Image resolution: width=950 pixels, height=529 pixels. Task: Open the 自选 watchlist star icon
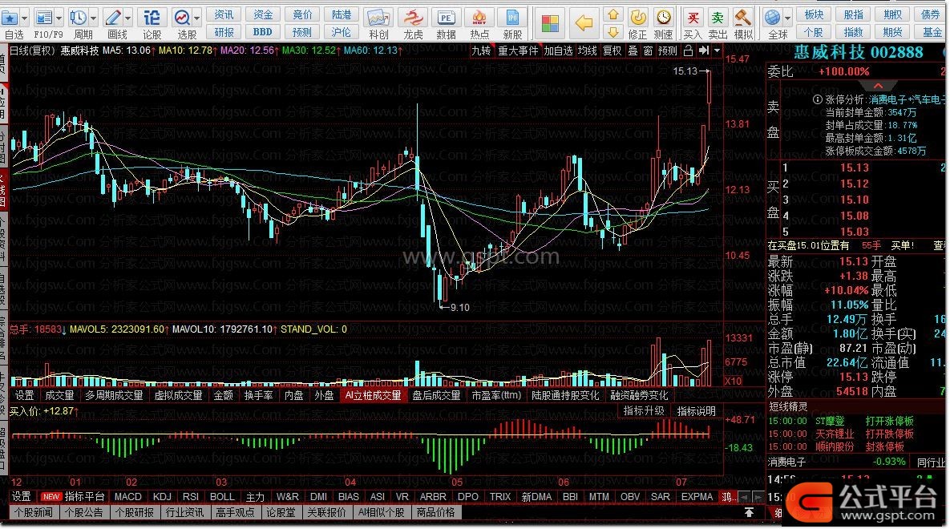(x=10, y=18)
